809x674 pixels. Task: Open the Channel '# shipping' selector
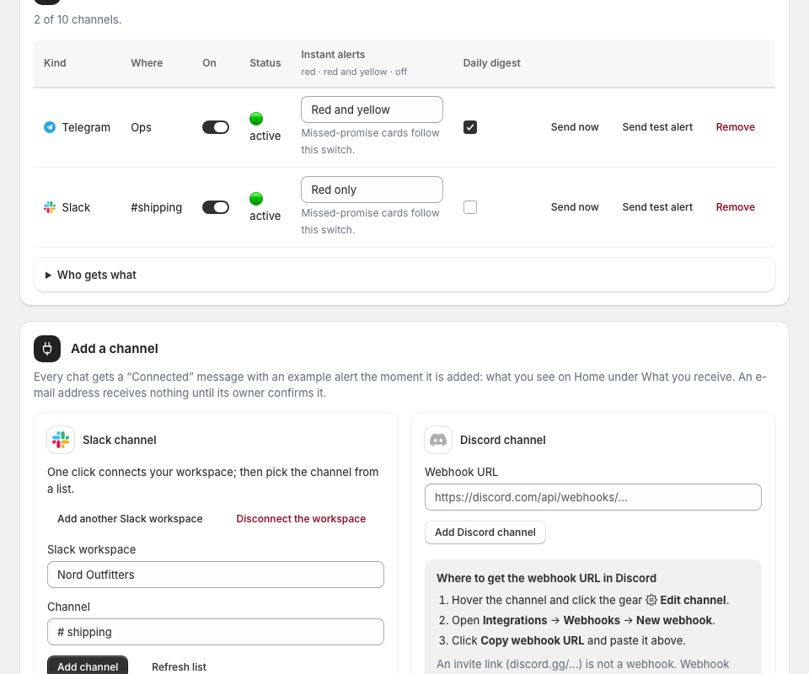216,632
